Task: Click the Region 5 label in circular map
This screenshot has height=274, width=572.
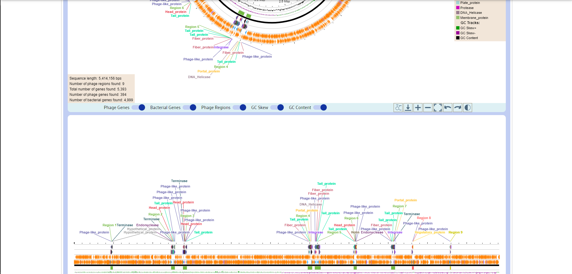Action: 192,27
